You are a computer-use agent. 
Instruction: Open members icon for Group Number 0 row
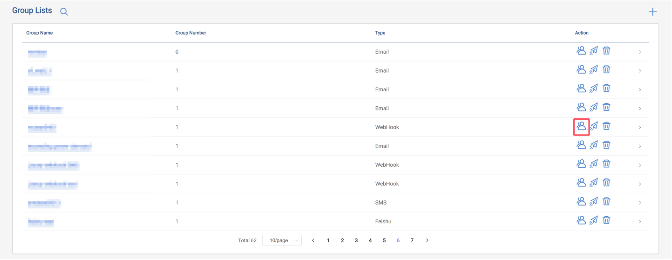click(581, 51)
